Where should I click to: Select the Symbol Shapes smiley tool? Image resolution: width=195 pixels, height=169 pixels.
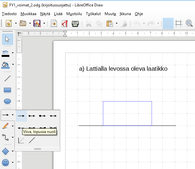(5, 163)
